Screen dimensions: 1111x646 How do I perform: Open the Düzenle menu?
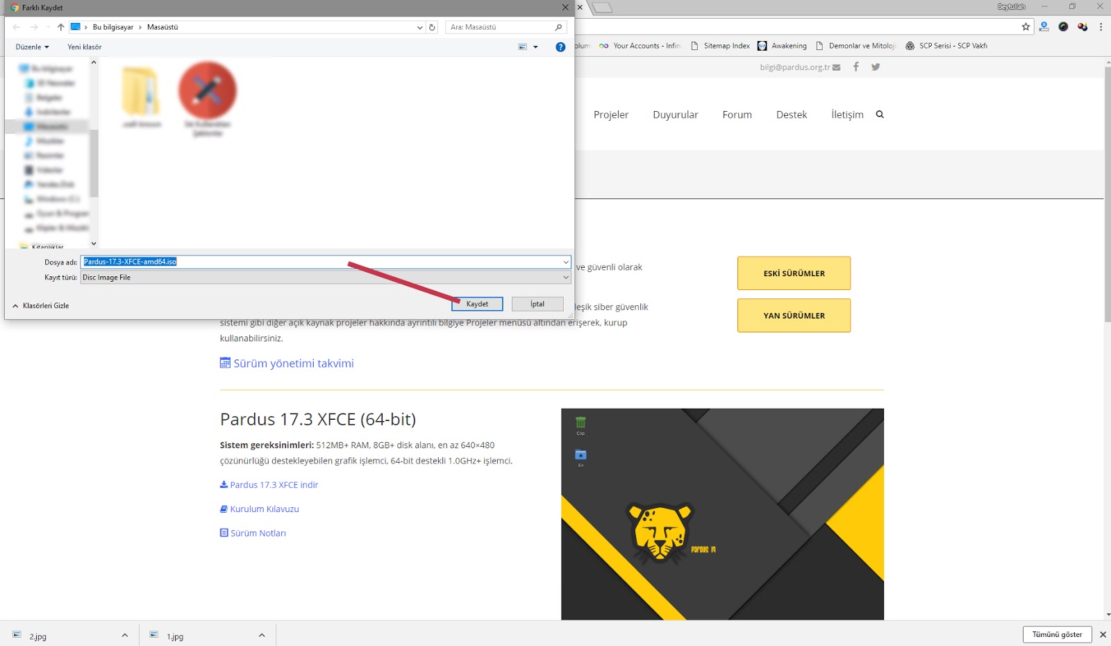32,47
